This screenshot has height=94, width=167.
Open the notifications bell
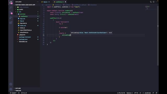156,93
